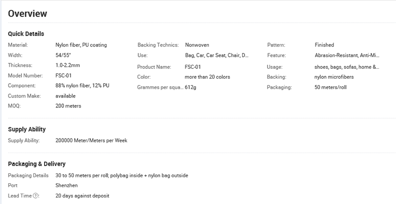The height and width of the screenshot is (204, 396).
Task: Select the Quick Details section title
Action: click(x=26, y=34)
